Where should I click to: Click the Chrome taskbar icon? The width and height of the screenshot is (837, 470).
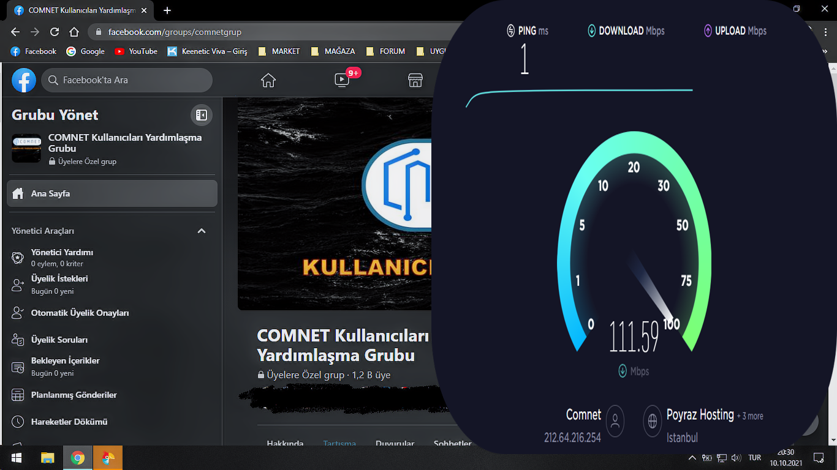click(77, 458)
